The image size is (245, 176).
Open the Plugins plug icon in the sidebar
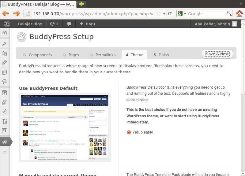pyautogui.click(x=5, y=102)
